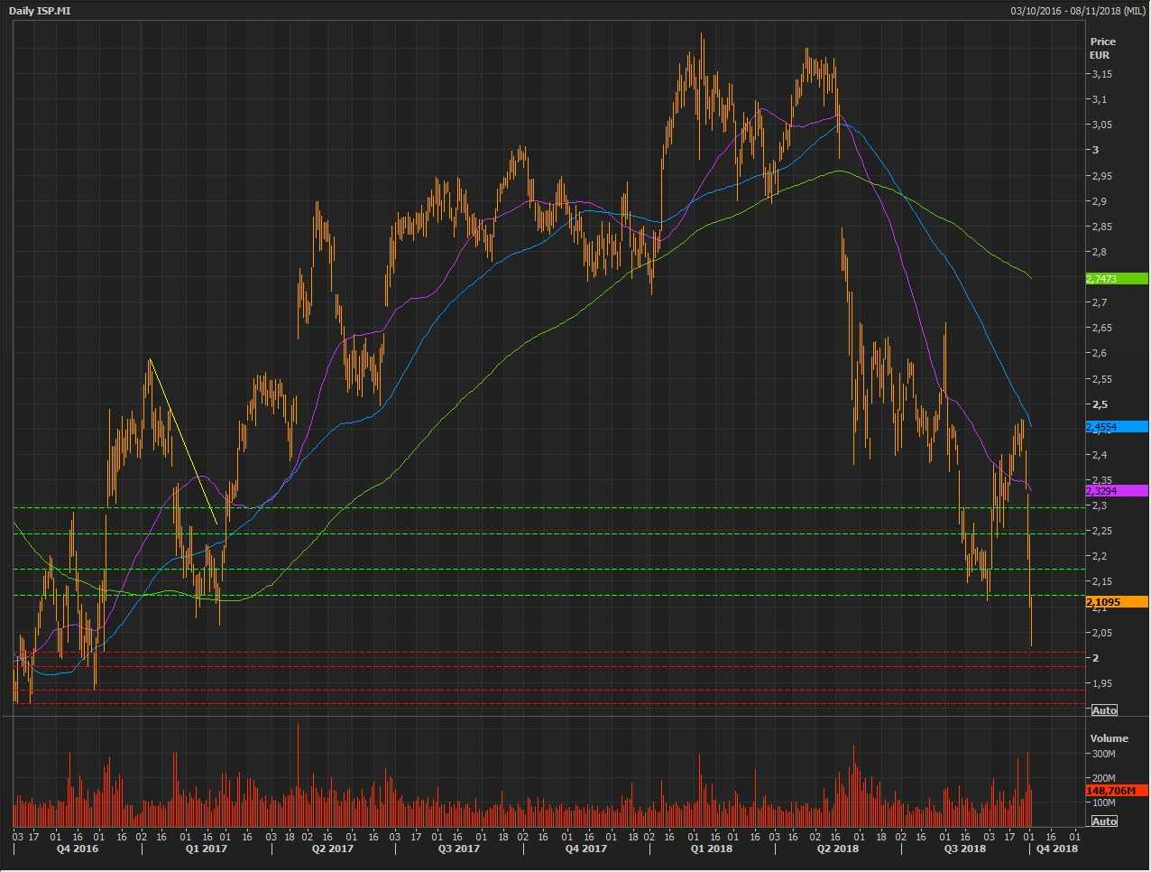Click the bold 3 price axis tick
Image resolution: width=1151 pixels, height=872 pixels.
point(1096,150)
